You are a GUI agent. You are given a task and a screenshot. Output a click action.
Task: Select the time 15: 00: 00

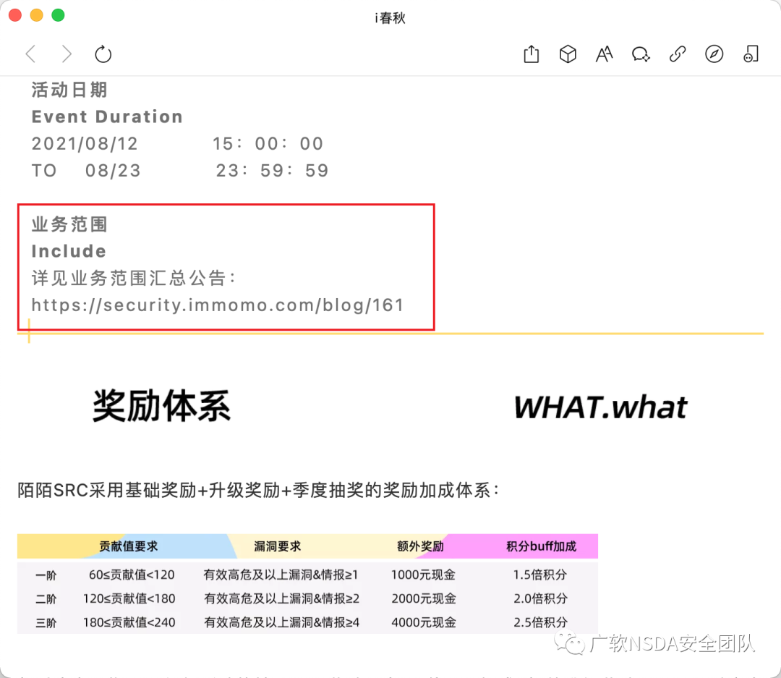268,143
